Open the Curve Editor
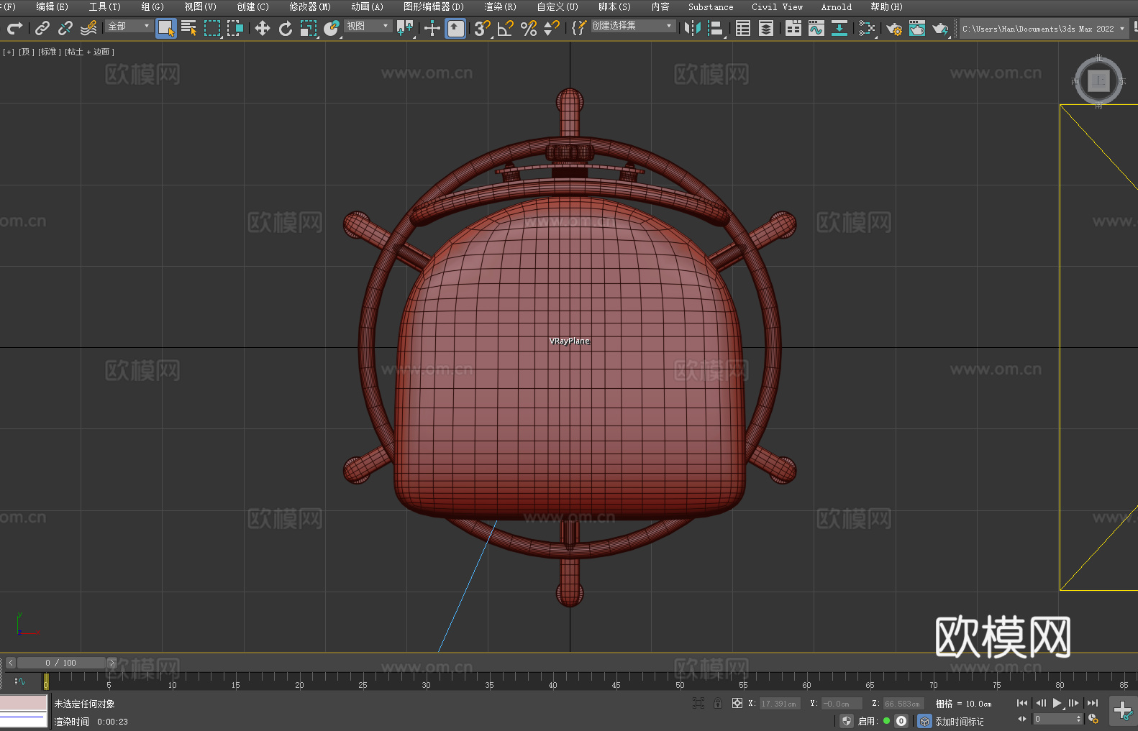Image resolution: width=1138 pixels, height=731 pixels. 816,28
